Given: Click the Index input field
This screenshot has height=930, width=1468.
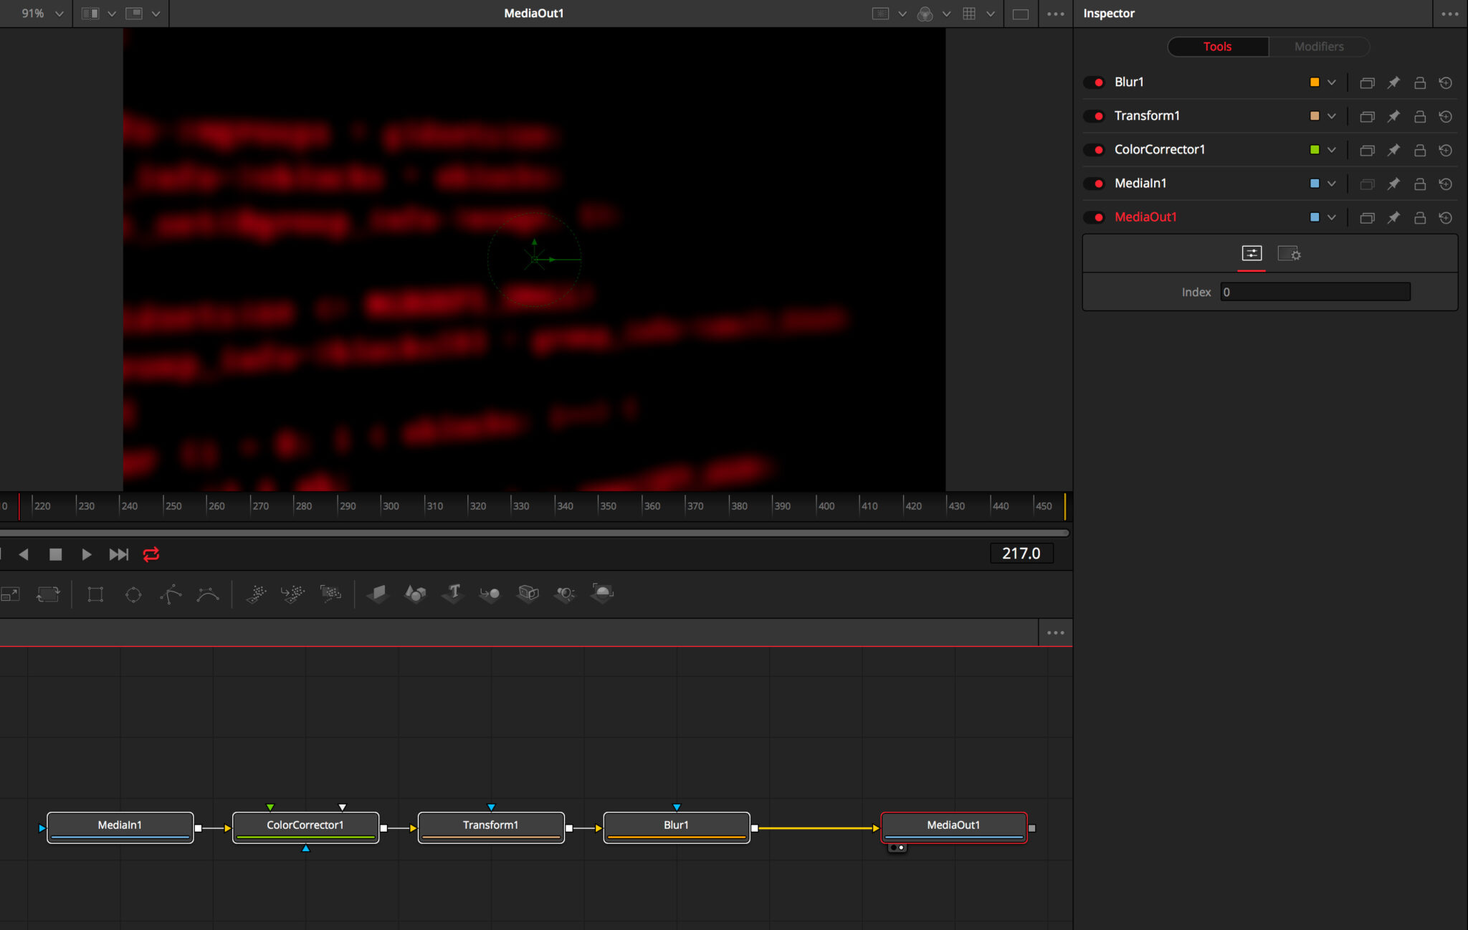Looking at the screenshot, I should click(x=1315, y=292).
